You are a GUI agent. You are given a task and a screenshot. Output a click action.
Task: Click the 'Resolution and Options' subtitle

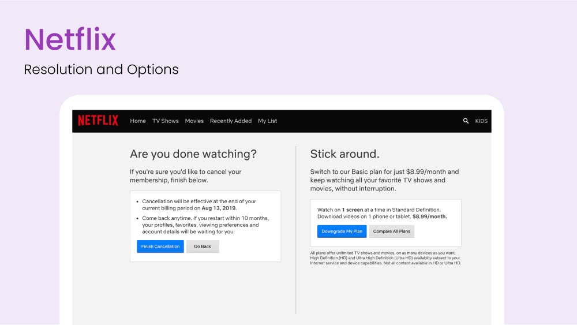pyautogui.click(x=101, y=70)
